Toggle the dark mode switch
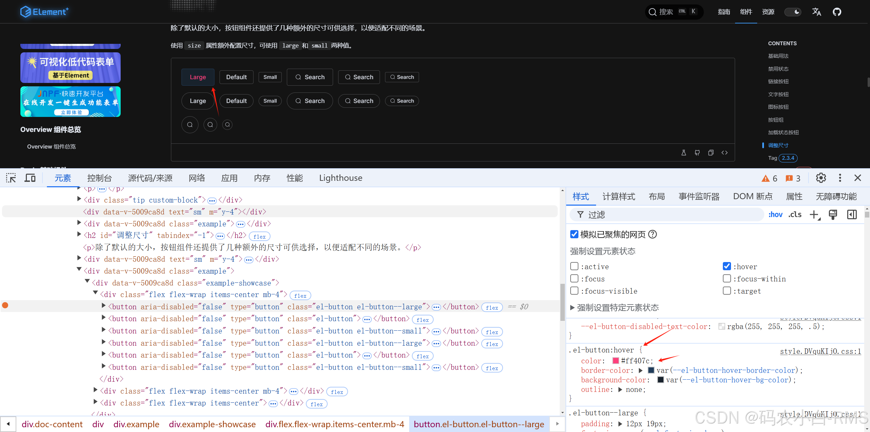 (793, 12)
